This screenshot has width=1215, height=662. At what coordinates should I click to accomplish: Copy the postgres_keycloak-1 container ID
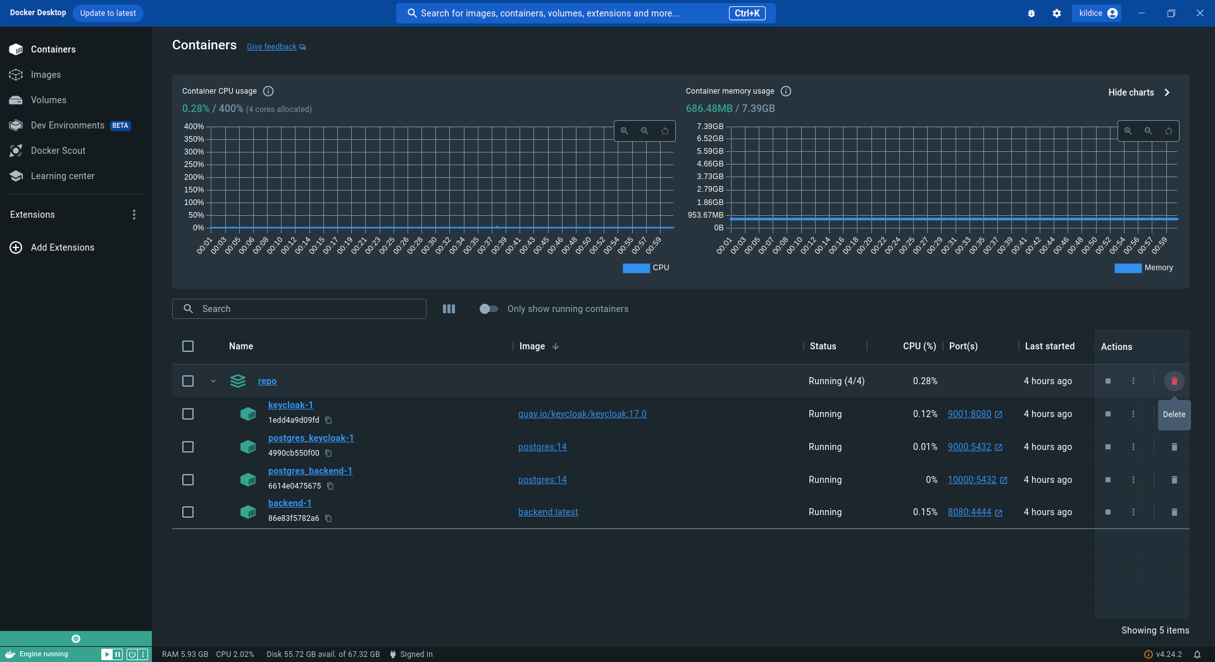[x=328, y=453]
